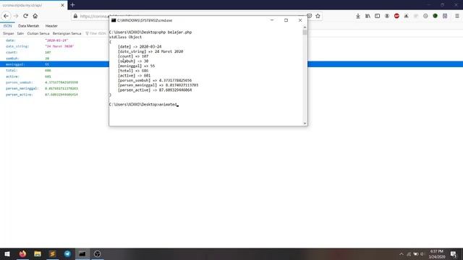Reload the page in Firefox
The height and width of the screenshot is (260, 463).
[x=26, y=16]
